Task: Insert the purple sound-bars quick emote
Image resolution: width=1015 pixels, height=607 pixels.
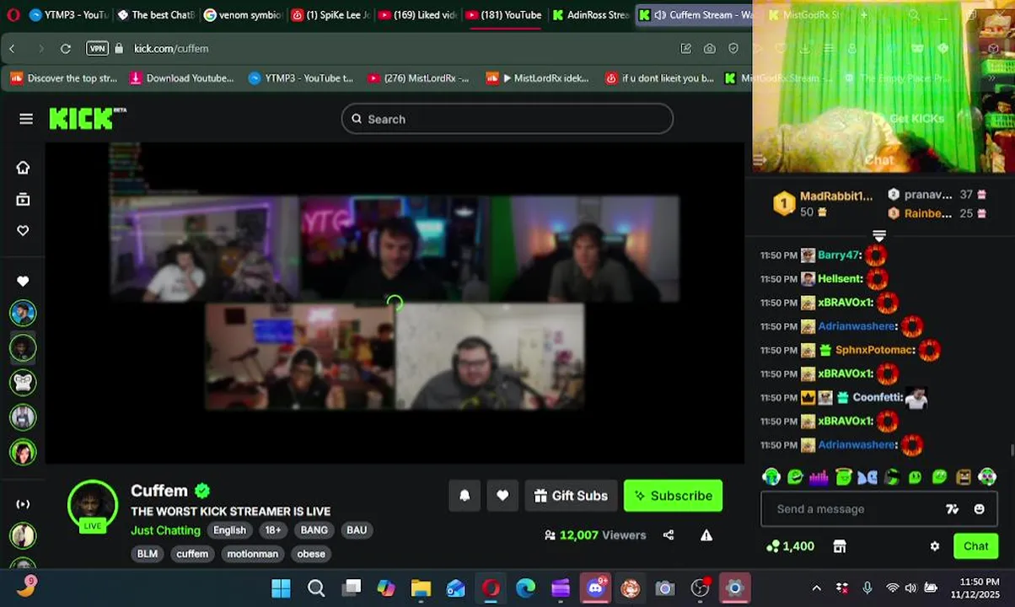Action: click(819, 477)
